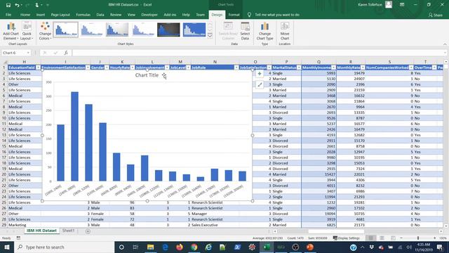449x253 pixels.
Task: Switch to the Formulas ribbon tab
Action: [83, 15]
